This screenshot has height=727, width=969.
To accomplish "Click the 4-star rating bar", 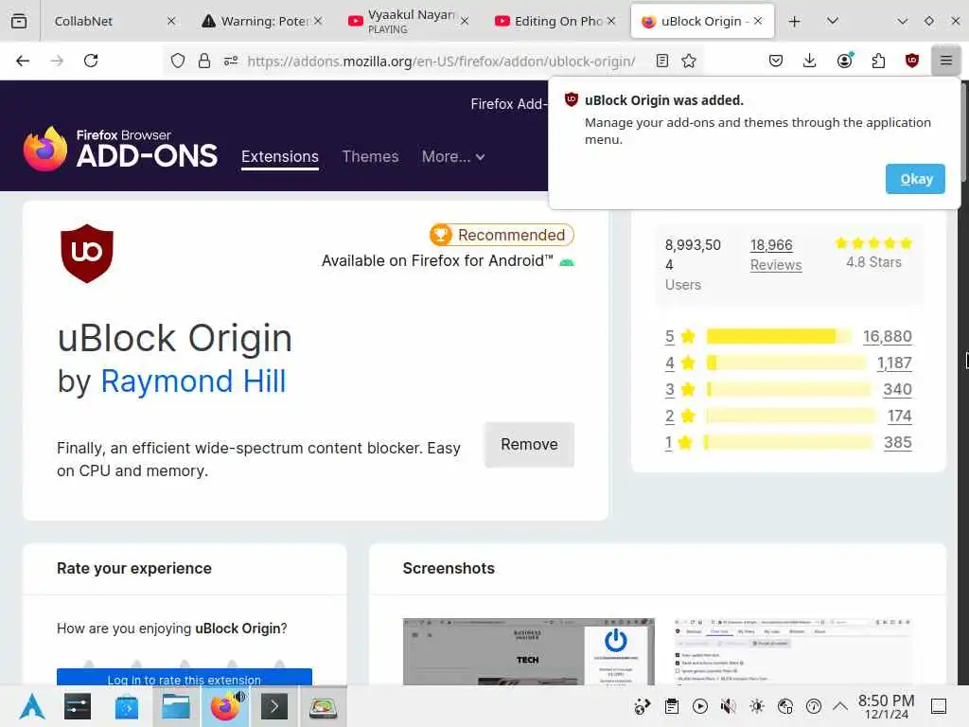I will (786, 363).
